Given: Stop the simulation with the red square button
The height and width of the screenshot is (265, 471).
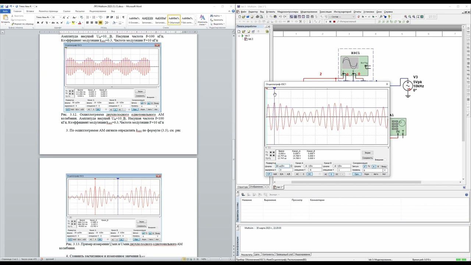Looking at the screenshot, I should 334,22.
